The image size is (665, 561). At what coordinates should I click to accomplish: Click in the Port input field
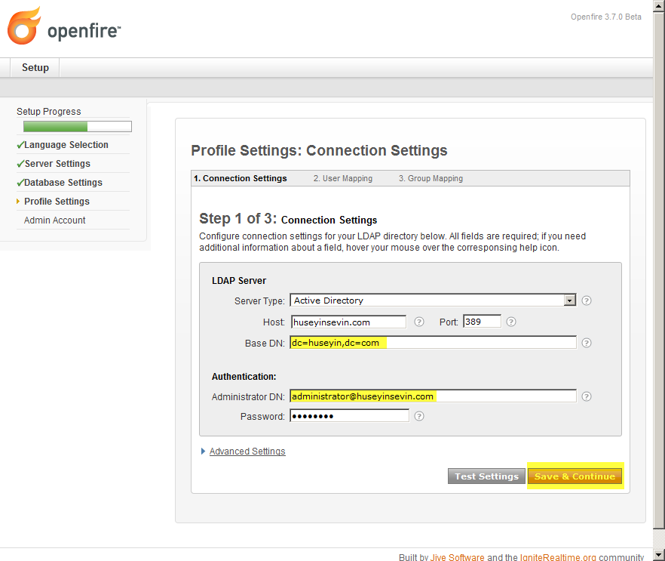[483, 322]
